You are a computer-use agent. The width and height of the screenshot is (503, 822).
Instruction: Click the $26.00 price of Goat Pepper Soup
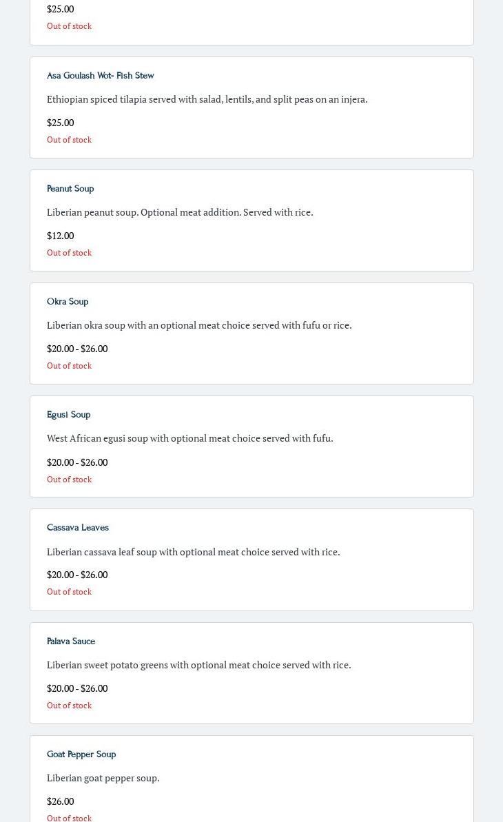(60, 801)
